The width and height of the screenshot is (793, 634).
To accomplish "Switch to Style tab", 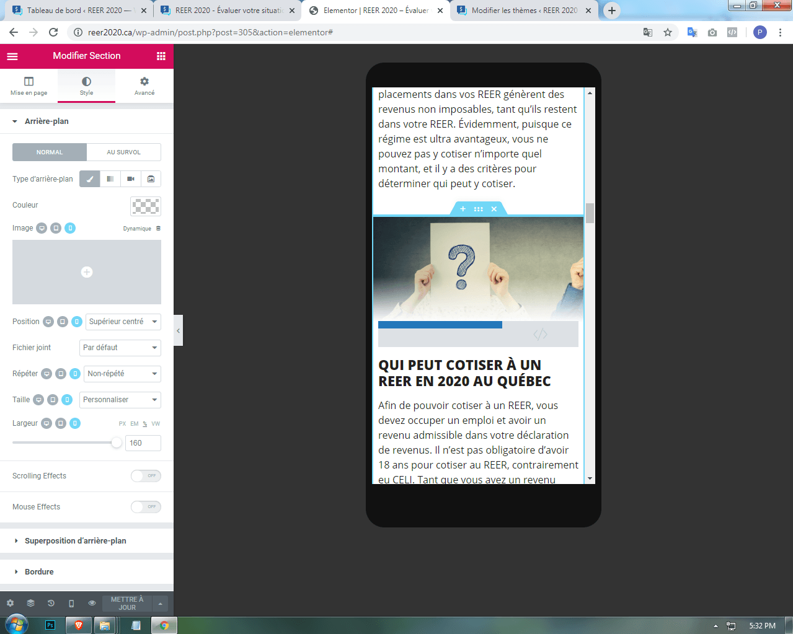I will 86,86.
